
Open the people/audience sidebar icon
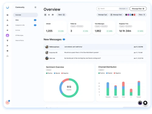coord(7,25)
